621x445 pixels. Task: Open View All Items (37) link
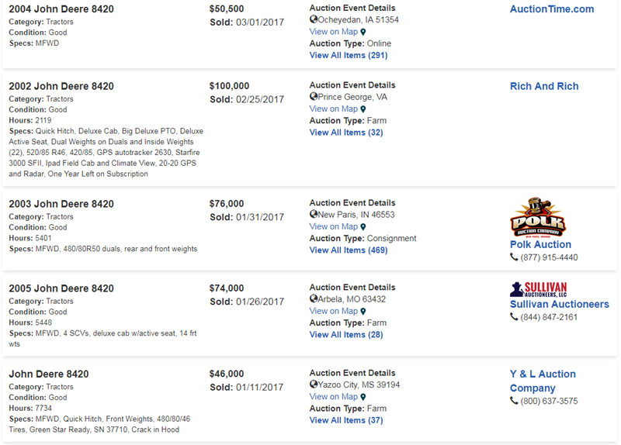point(345,420)
